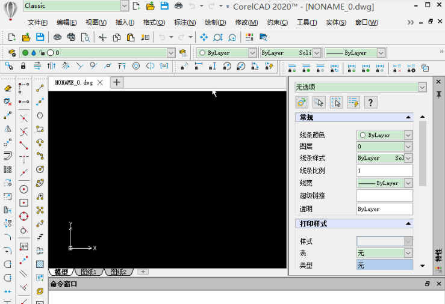445x304 pixels.
Task: Click the Pattern array tool icon
Action: [8, 169]
